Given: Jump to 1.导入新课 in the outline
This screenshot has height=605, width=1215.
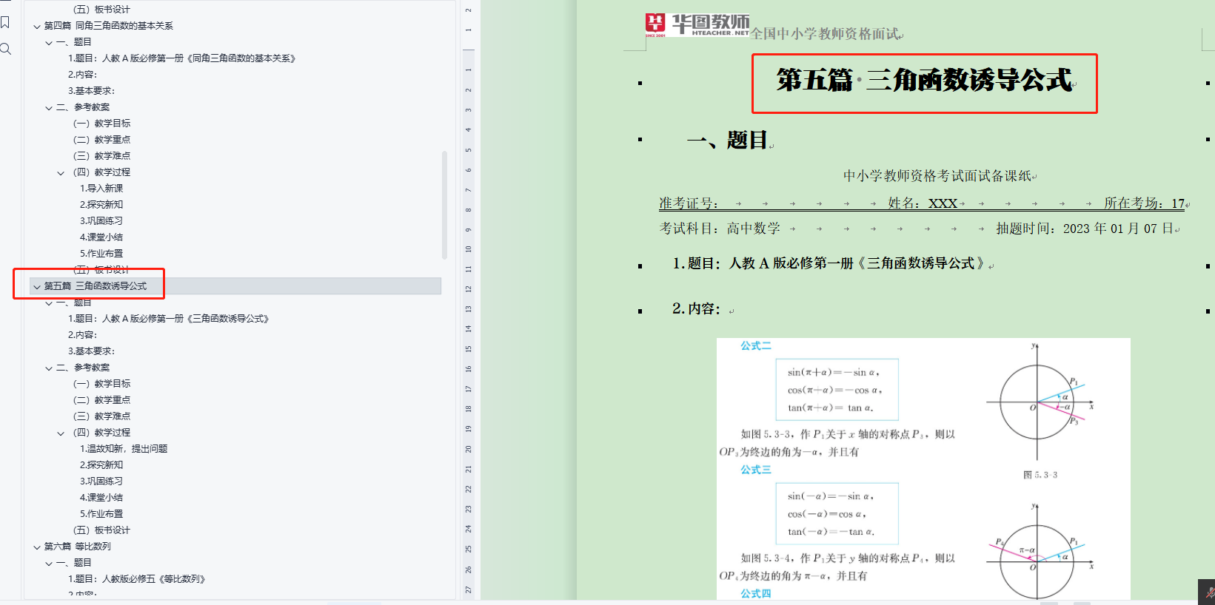Looking at the screenshot, I should pyautogui.click(x=101, y=189).
